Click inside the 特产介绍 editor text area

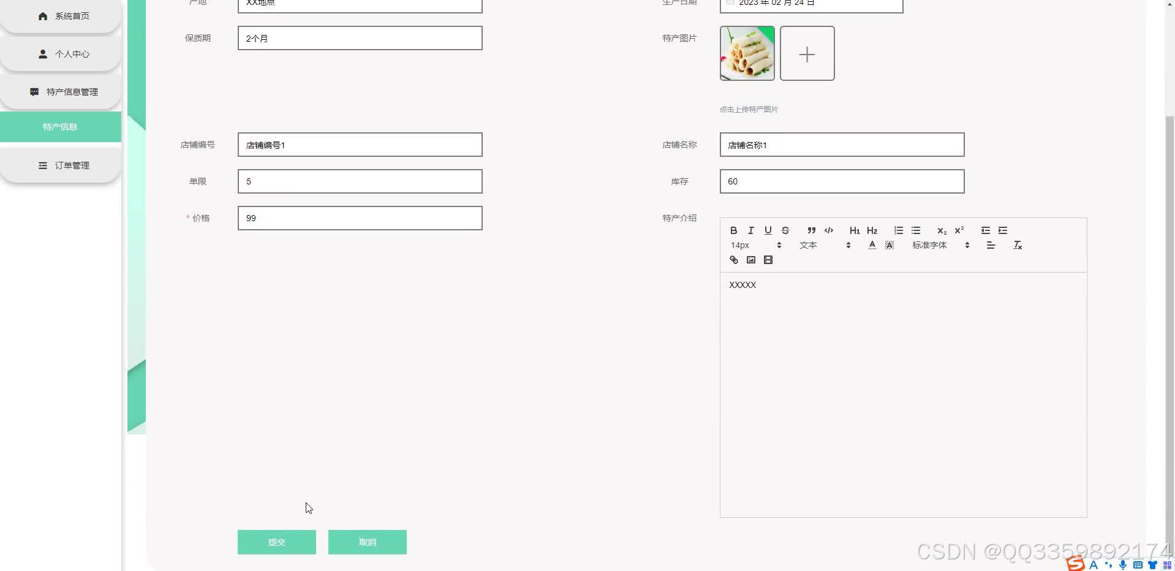pos(903,395)
